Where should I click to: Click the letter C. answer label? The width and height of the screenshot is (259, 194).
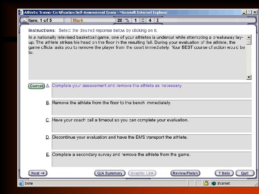click(48, 120)
